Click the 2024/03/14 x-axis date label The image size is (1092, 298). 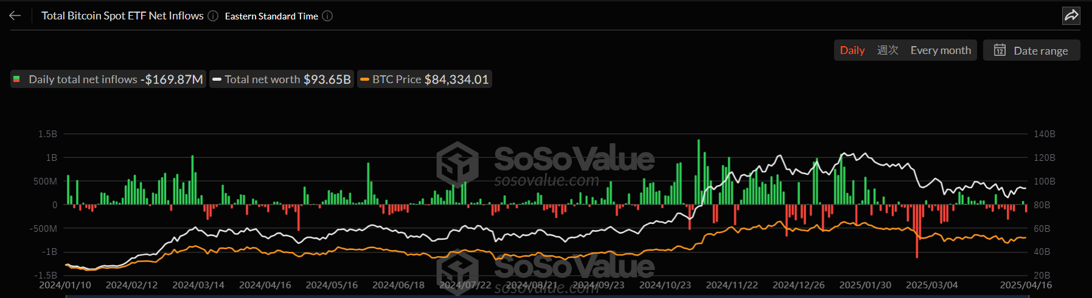tap(198, 285)
